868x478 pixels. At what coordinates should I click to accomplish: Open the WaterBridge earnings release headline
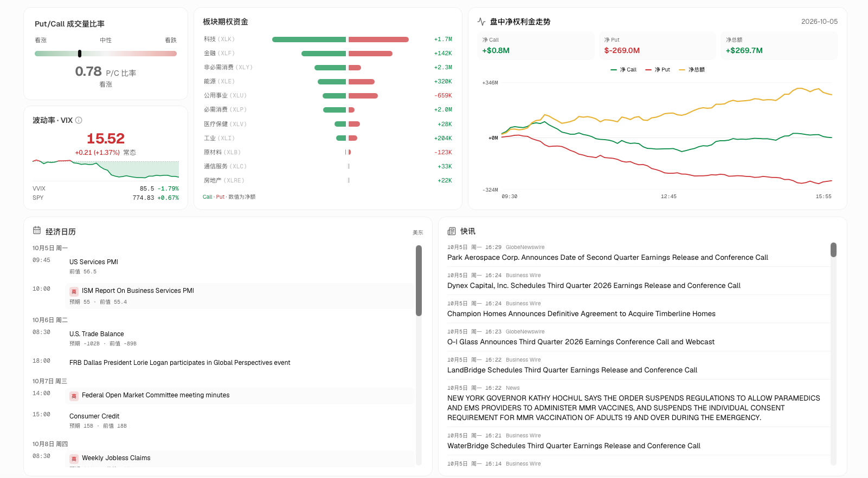pyautogui.click(x=574, y=446)
